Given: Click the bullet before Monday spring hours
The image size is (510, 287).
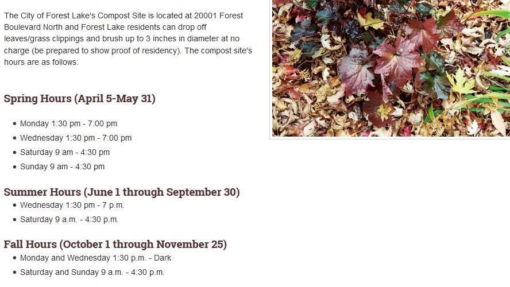Looking at the screenshot, I should (x=14, y=123).
